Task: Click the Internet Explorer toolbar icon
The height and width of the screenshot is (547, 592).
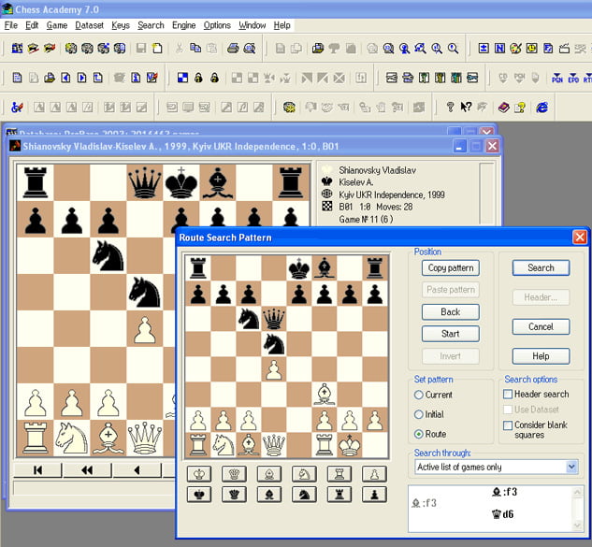Action: pyautogui.click(x=541, y=108)
